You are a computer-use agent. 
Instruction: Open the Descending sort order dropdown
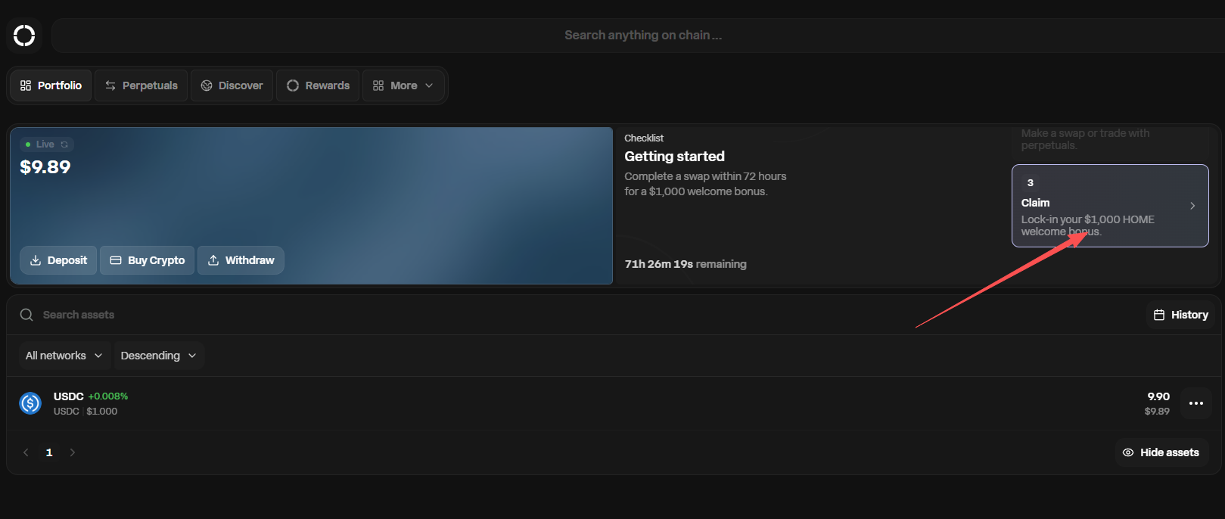click(158, 356)
